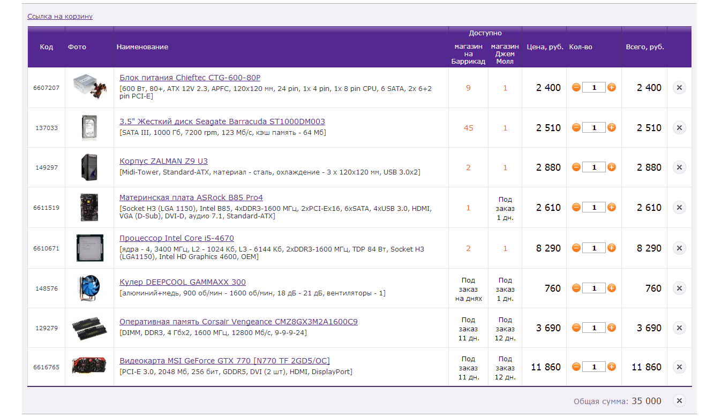Increase quantity of Intel Core i5-4670
This screenshot has width=714, height=418.
(x=612, y=248)
